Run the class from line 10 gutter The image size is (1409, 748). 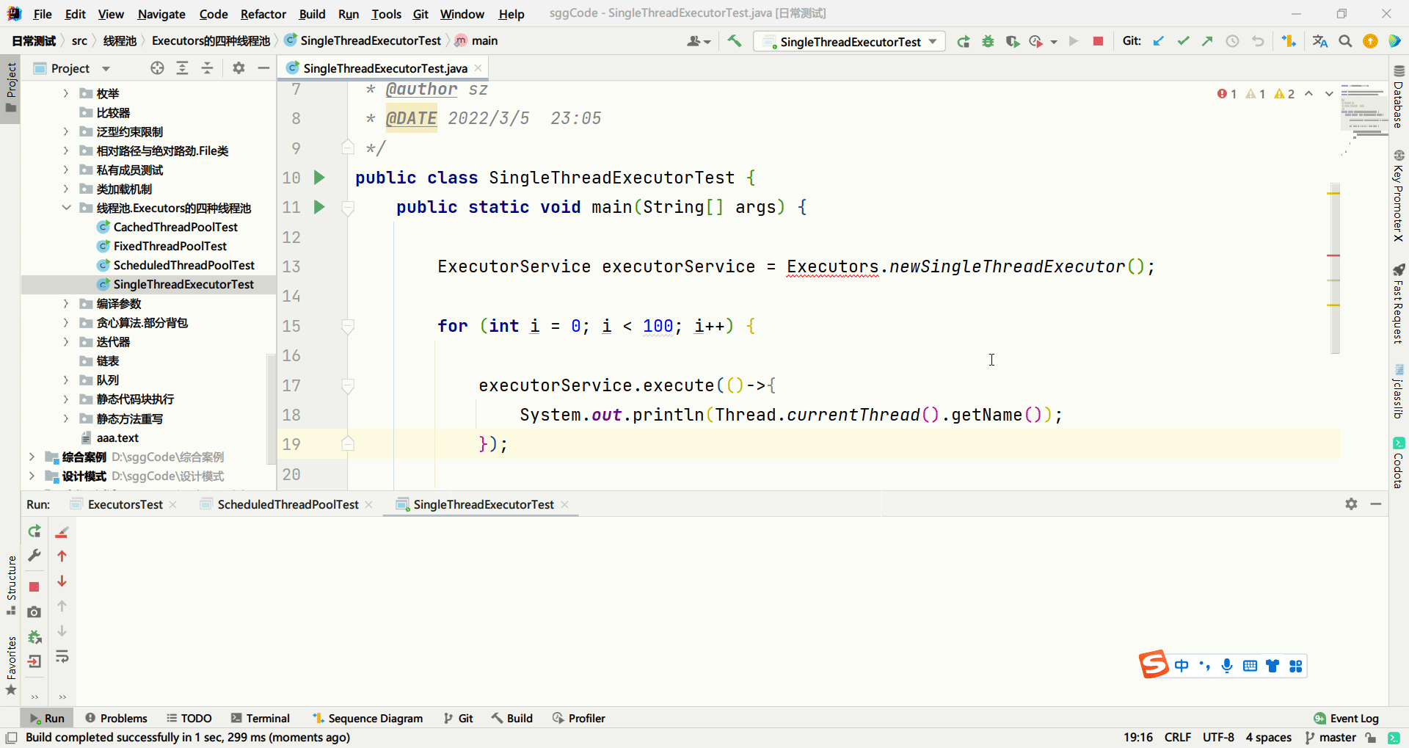coord(319,178)
